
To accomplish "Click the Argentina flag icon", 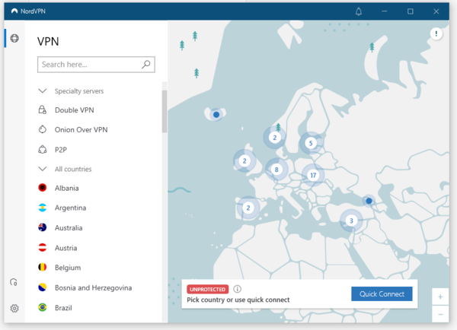I will click(43, 208).
